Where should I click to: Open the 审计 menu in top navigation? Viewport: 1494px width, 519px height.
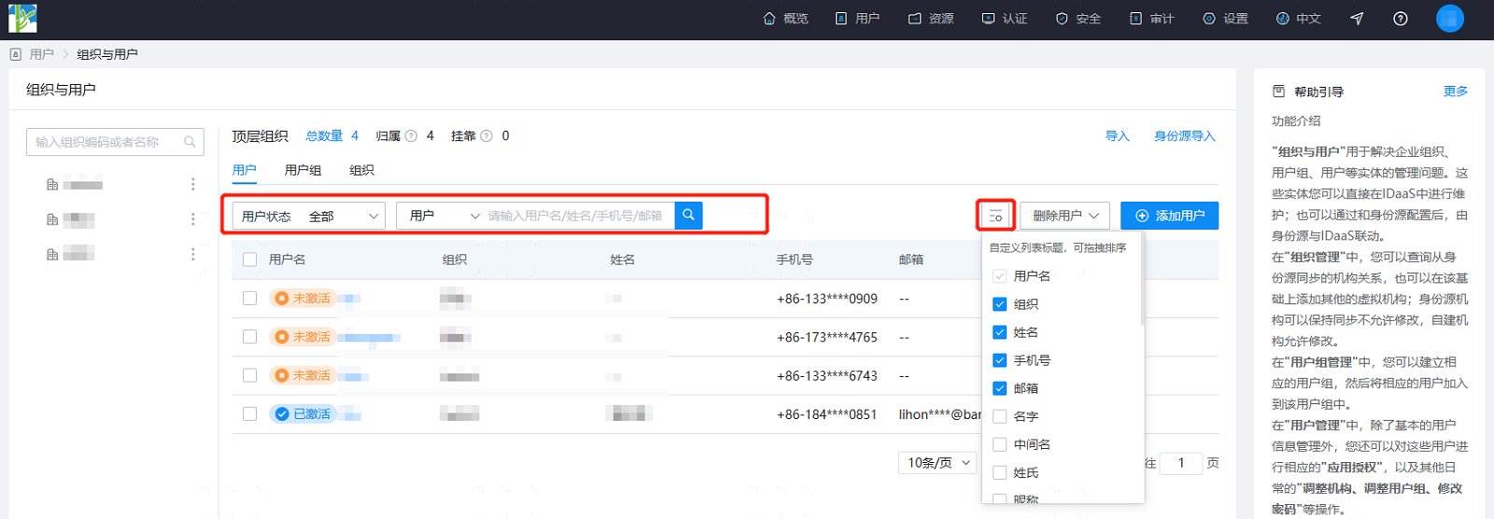tap(1151, 19)
